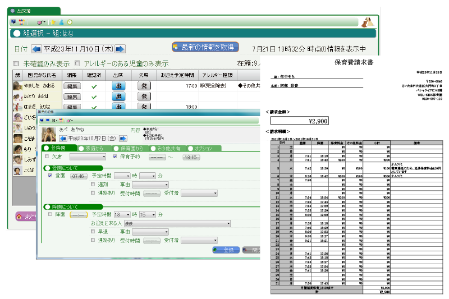Mark なとり おとは as absent with 欠 button
The height and width of the screenshot is (299, 449).
click(144, 96)
